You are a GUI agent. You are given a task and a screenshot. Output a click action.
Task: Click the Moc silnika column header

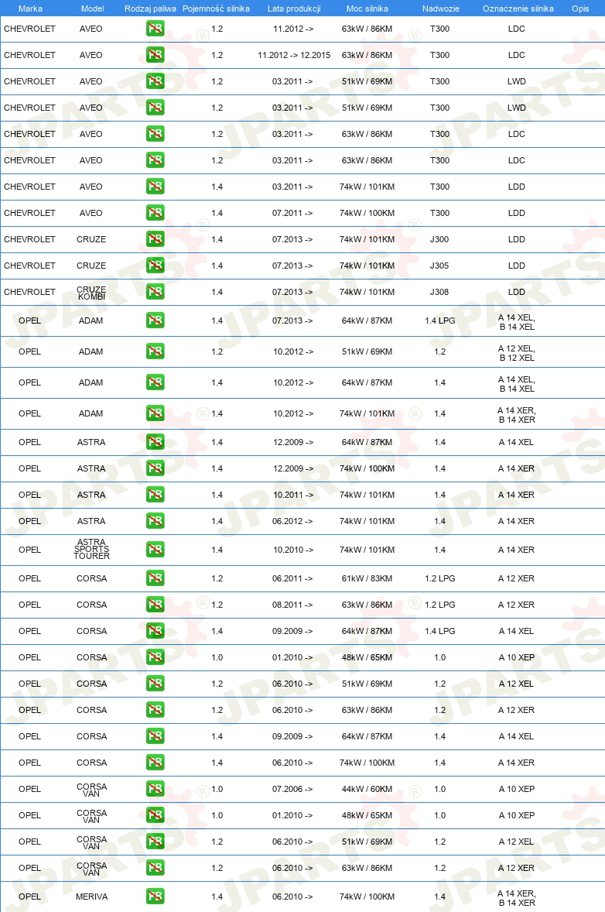pos(367,9)
